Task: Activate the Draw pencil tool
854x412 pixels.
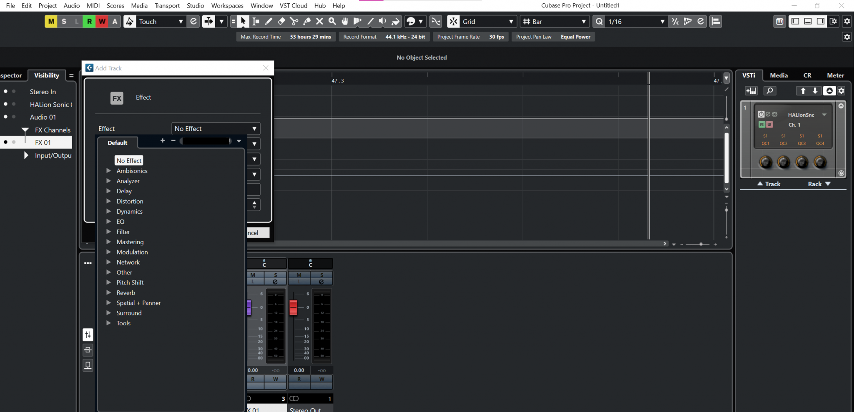Action: 269,21
